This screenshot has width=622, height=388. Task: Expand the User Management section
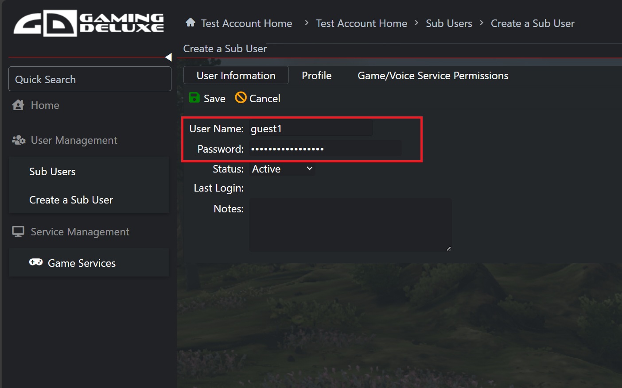74,140
